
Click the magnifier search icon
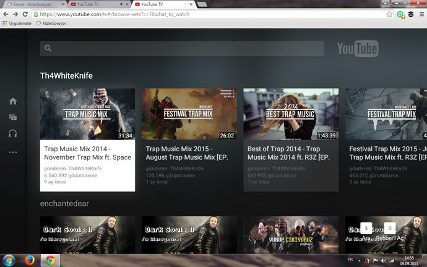pos(48,48)
